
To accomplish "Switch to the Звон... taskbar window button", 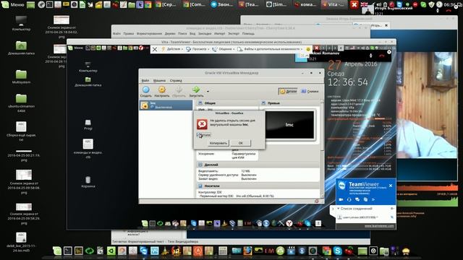I will click(222, 5).
